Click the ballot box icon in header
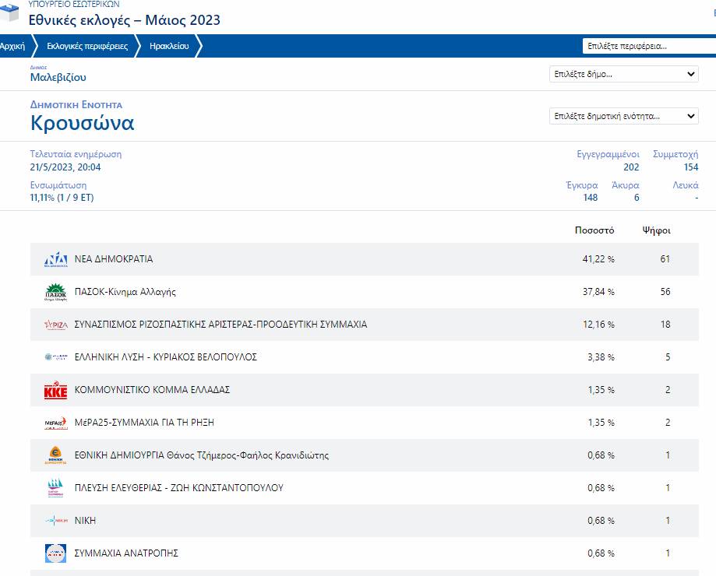The width and height of the screenshot is (716, 576). click(9, 14)
